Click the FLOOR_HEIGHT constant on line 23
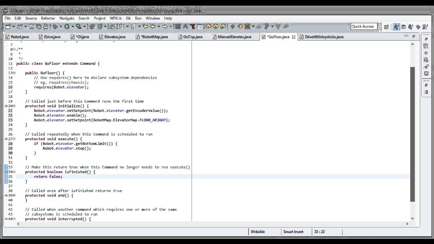Viewport: 434px width, 244px height. click(x=153, y=120)
